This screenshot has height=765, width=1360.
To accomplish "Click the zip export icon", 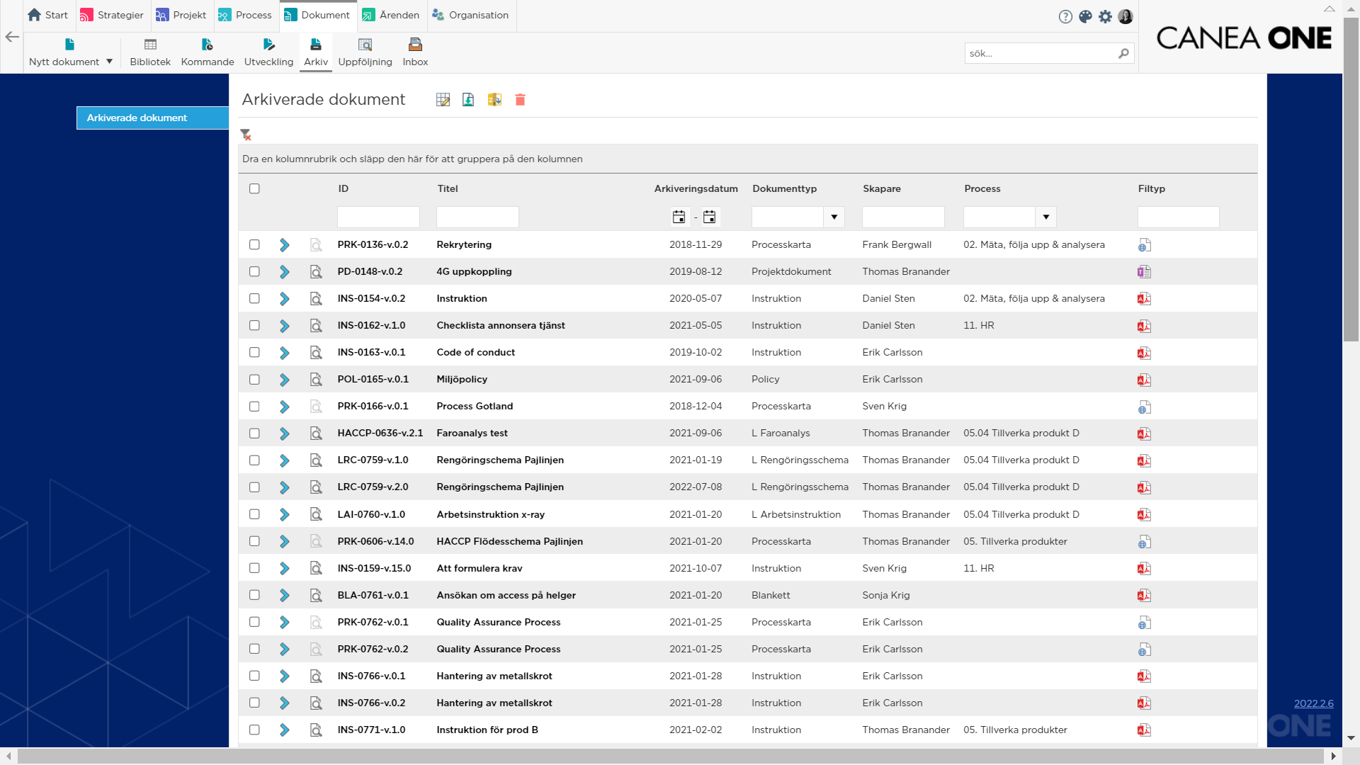I will click(x=494, y=100).
